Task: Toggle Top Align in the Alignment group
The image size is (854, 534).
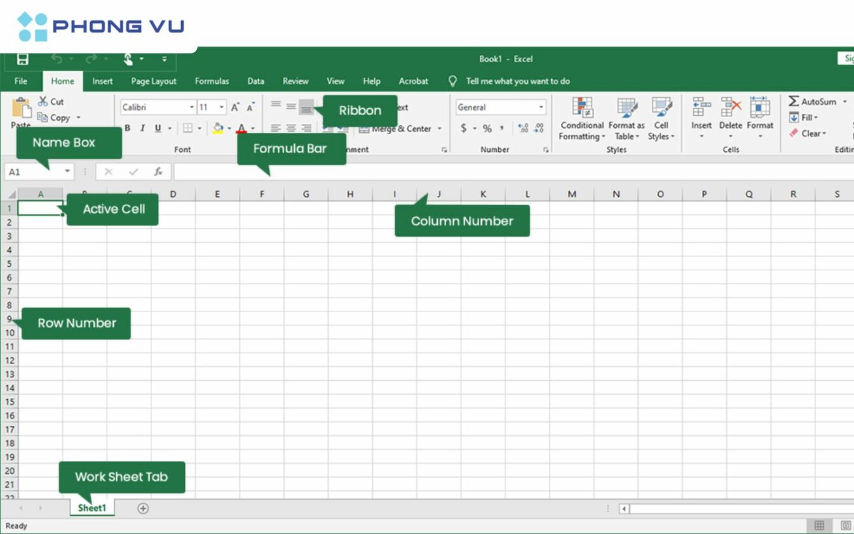Action: 276,106
